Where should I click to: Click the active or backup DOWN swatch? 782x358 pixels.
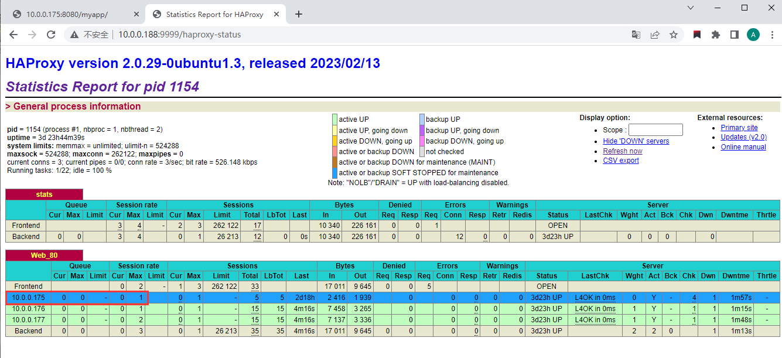(x=335, y=152)
